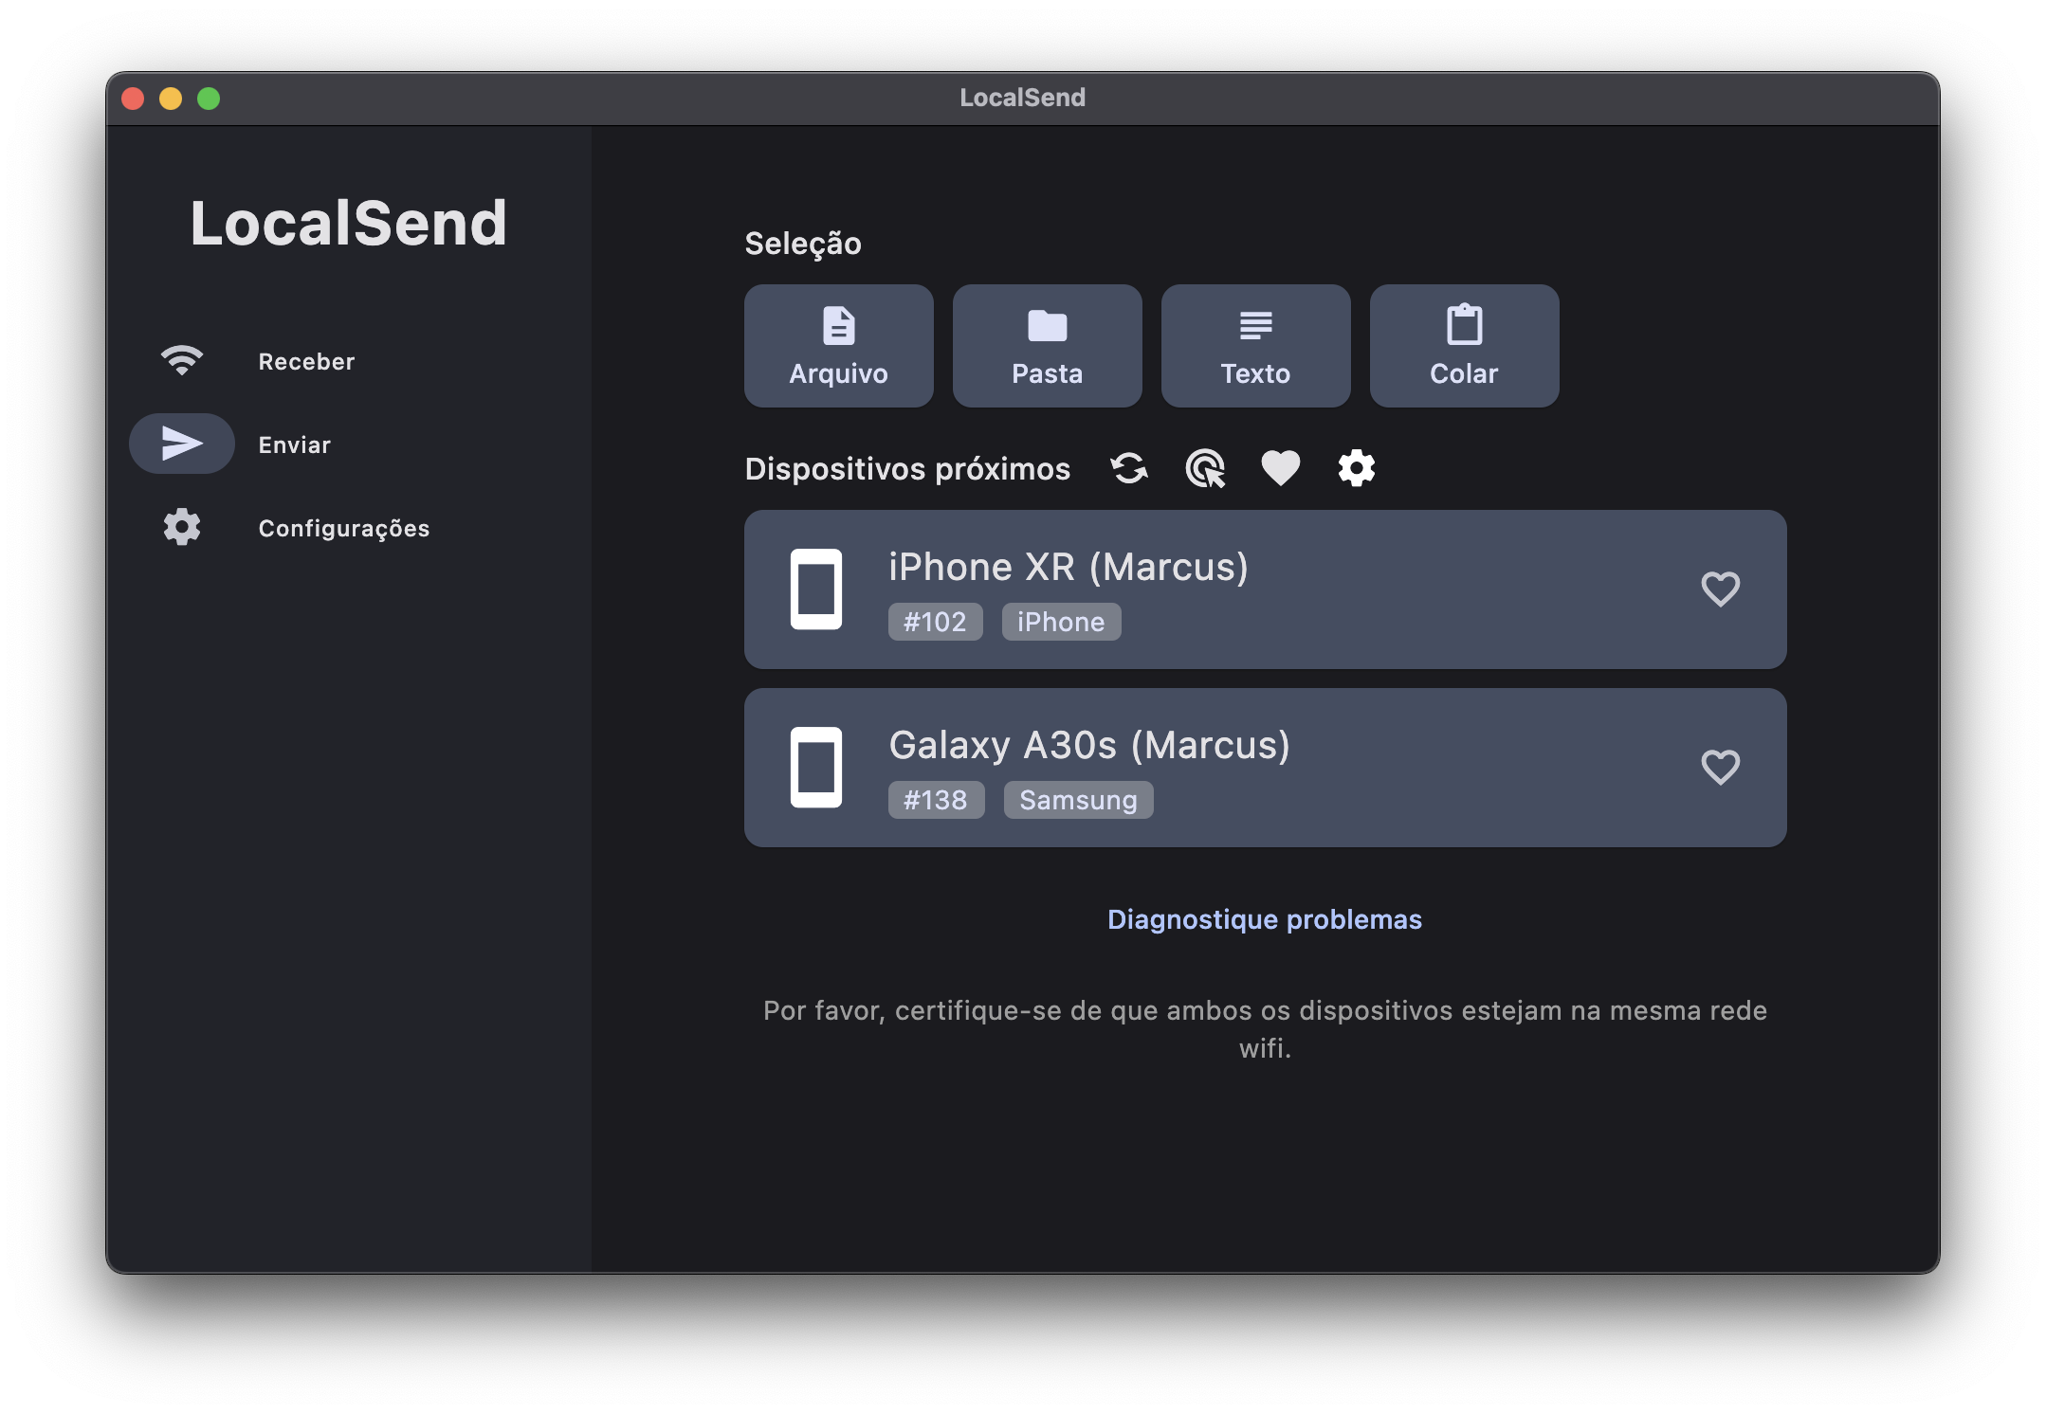Choose the Texto icon to send text

tap(1255, 325)
